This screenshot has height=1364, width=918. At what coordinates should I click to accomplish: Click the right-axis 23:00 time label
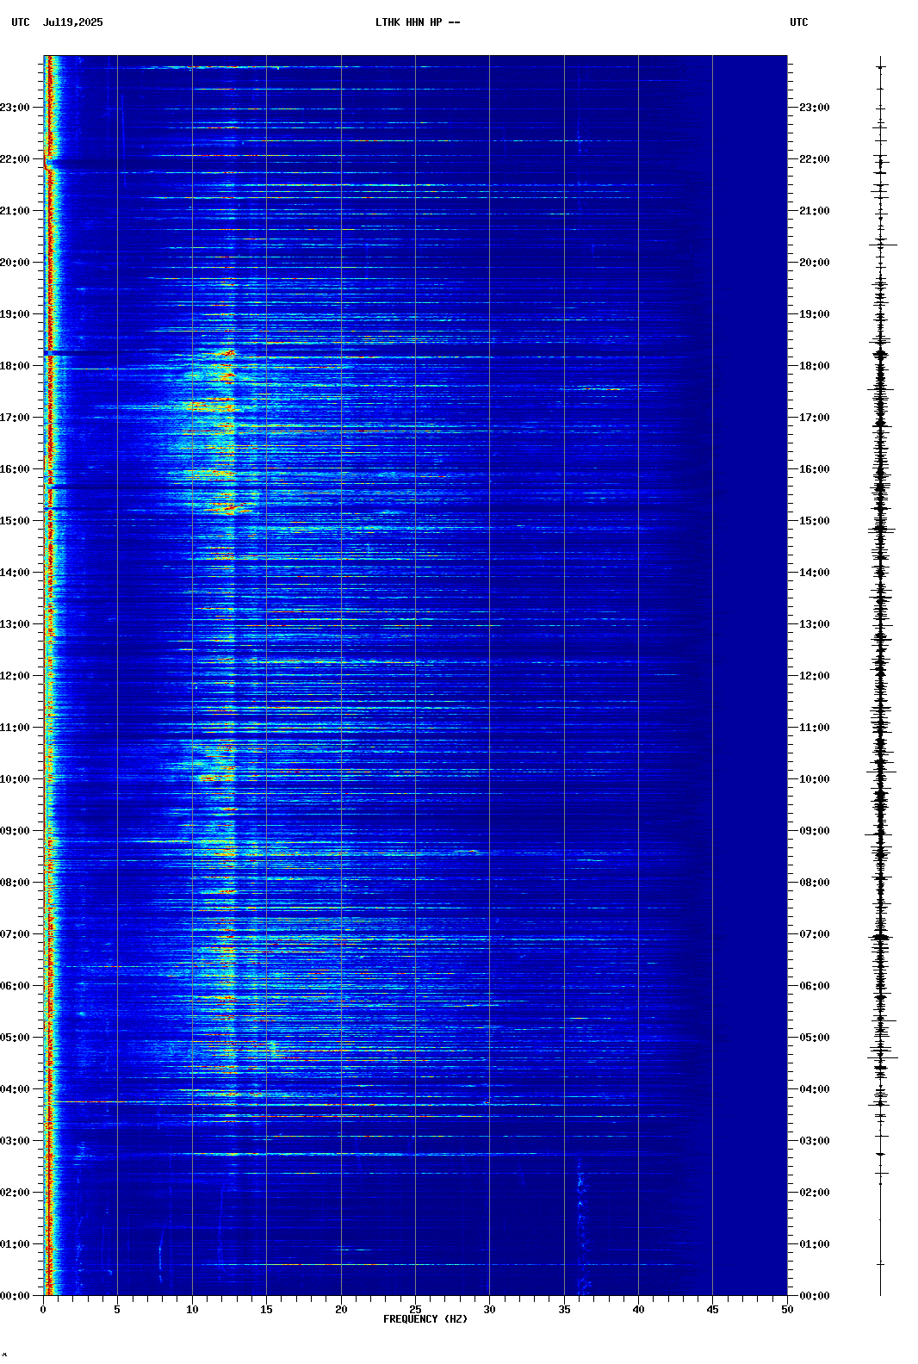click(x=815, y=108)
